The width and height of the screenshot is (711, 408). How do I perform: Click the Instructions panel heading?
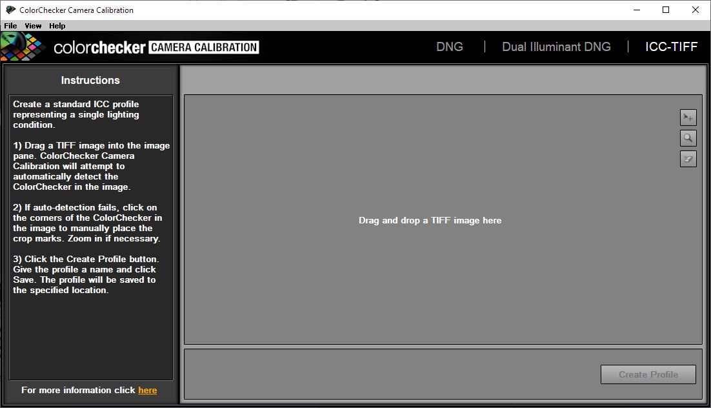[90, 80]
